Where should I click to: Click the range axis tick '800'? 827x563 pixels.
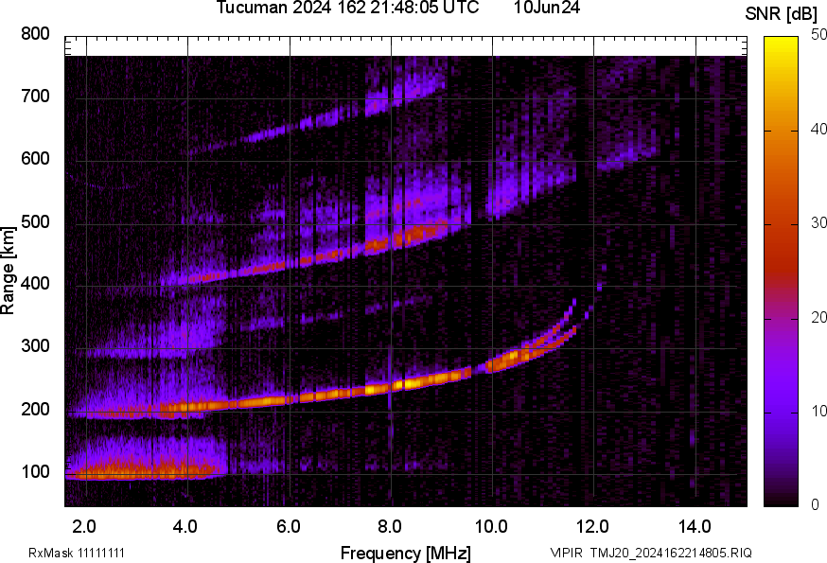click(x=35, y=34)
